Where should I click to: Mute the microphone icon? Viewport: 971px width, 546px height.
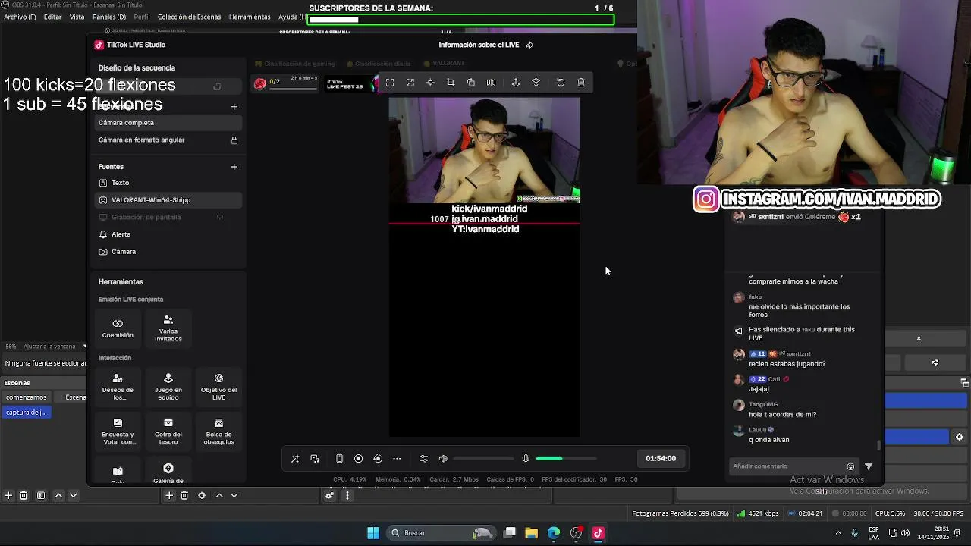pyautogui.click(x=526, y=459)
